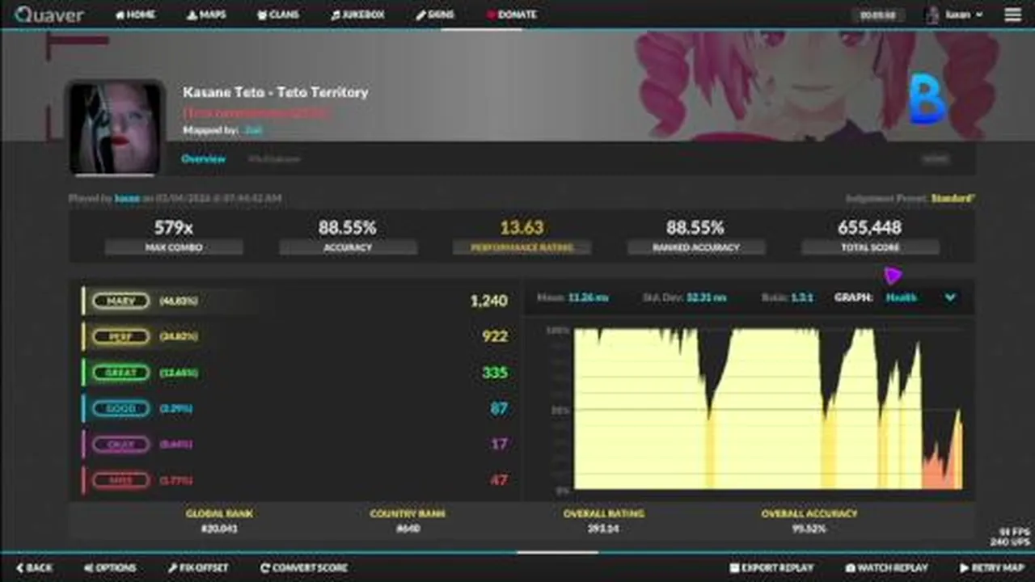The height and width of the screenshot is (582, 1035).
Task: Click the MISS judgement badge
Action: click(120, 480)
